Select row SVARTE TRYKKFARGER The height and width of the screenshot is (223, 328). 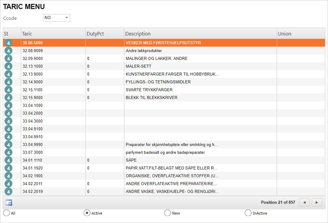coord(149,90)
